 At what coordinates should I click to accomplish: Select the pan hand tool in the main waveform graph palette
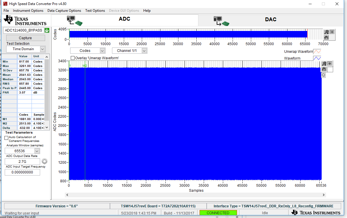click(x=324, y=69)
